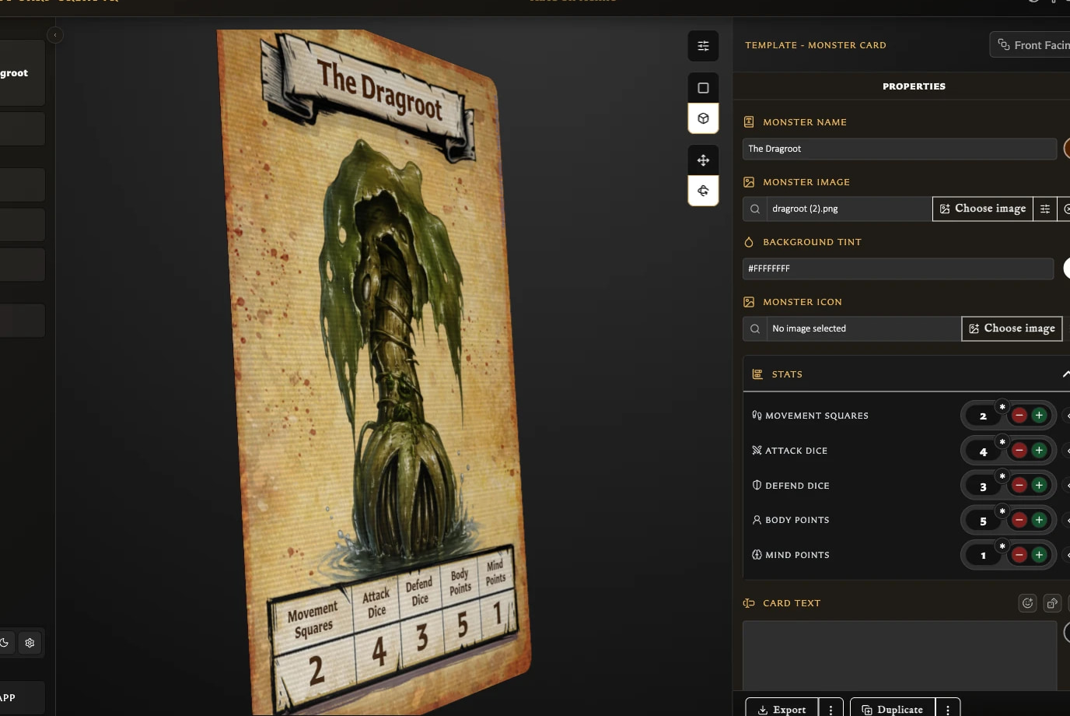Viewport: 1070px width, 716px height.
Task: Click the Body Points value 5
Action: click(983, 521)
